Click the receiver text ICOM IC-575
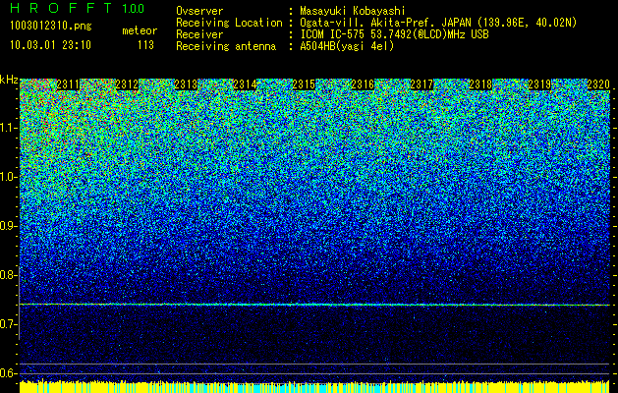Viewport: 618px width, 393px height. [333, 34]
